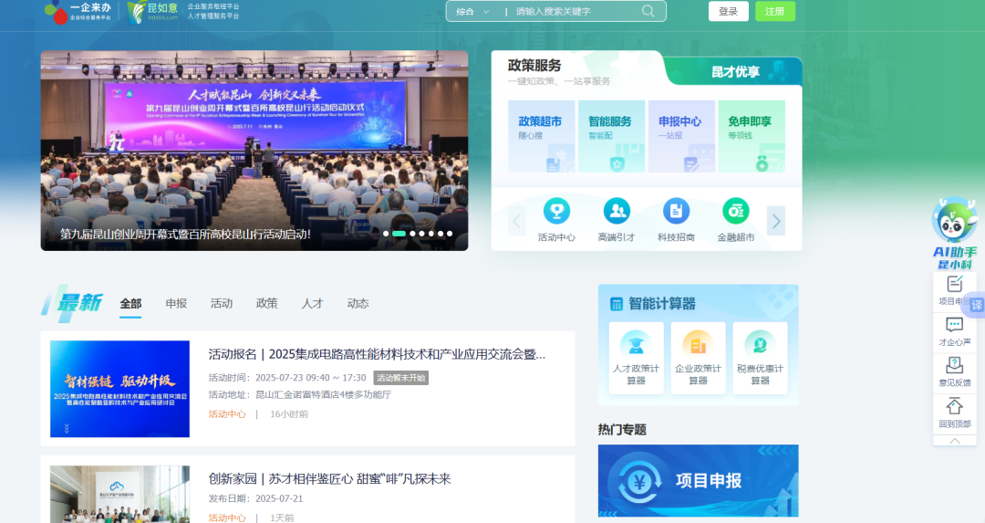
Task: Collapse the right sidebar with bottom chevron
Action: click(955, 440)
